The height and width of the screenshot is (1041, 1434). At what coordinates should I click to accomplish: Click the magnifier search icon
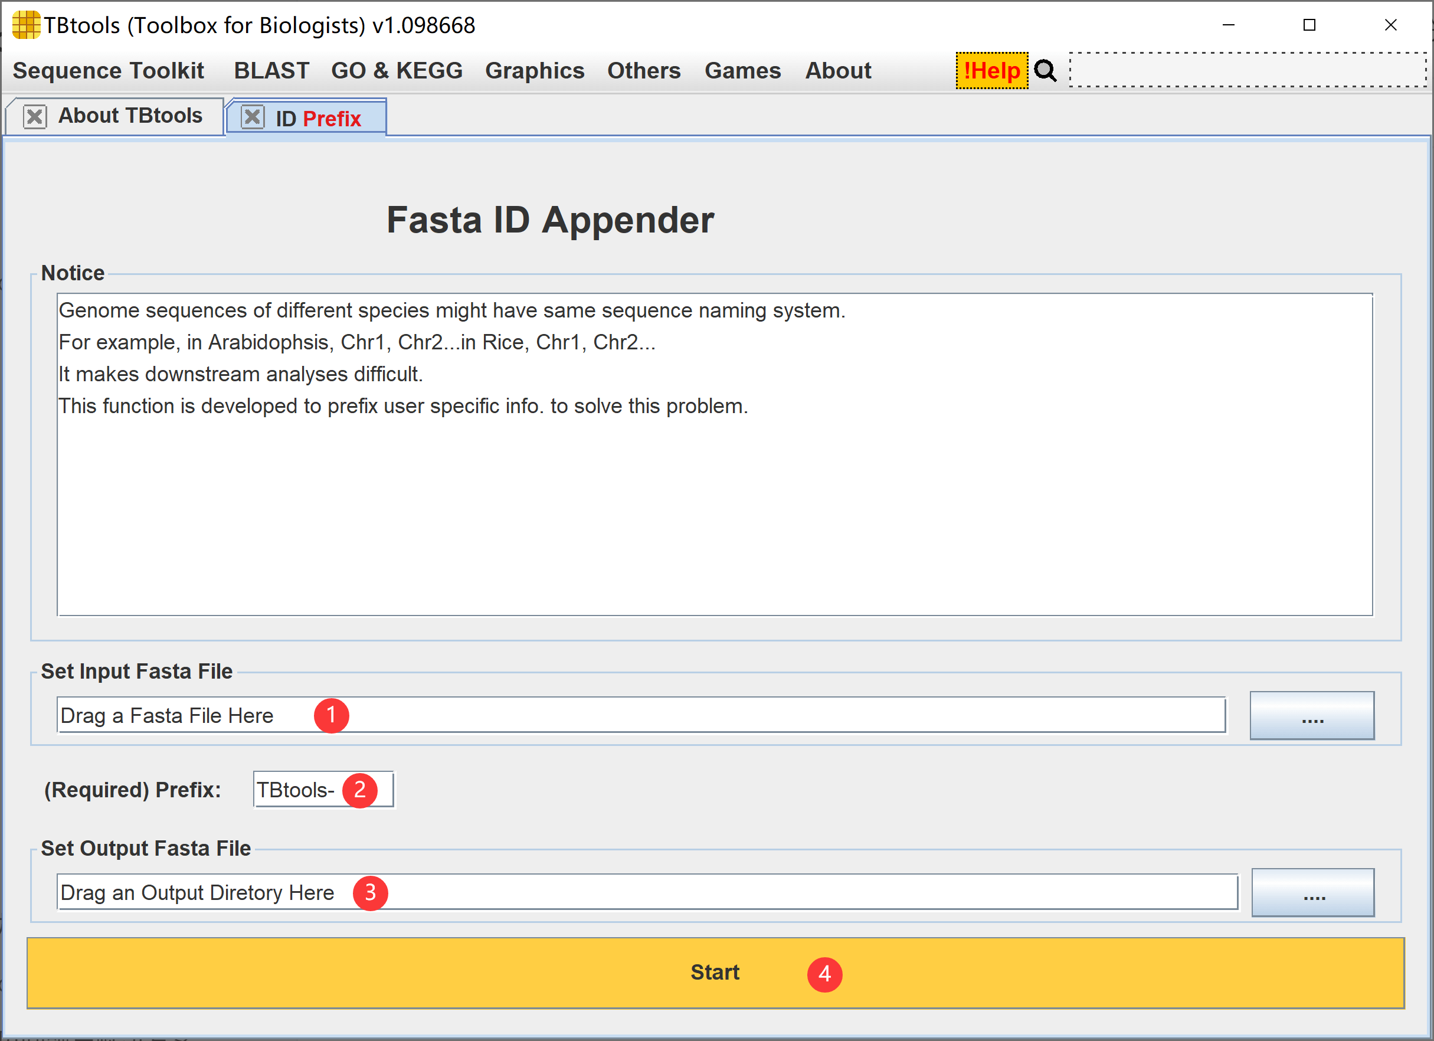tap(1045, 71)
